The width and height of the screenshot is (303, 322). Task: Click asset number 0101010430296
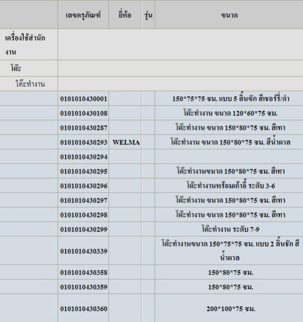83,186
